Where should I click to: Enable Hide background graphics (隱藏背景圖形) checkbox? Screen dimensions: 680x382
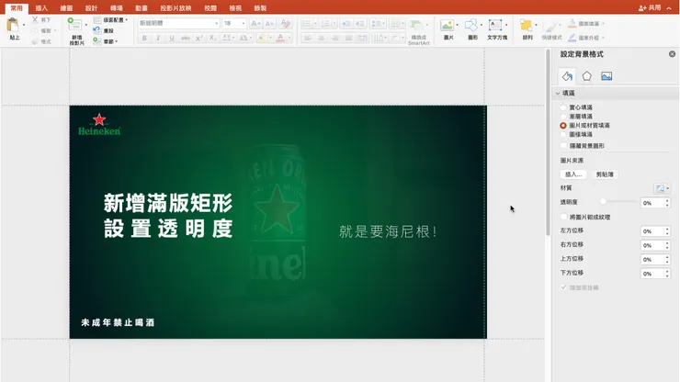pyautogui.click(x=564, y=146)
